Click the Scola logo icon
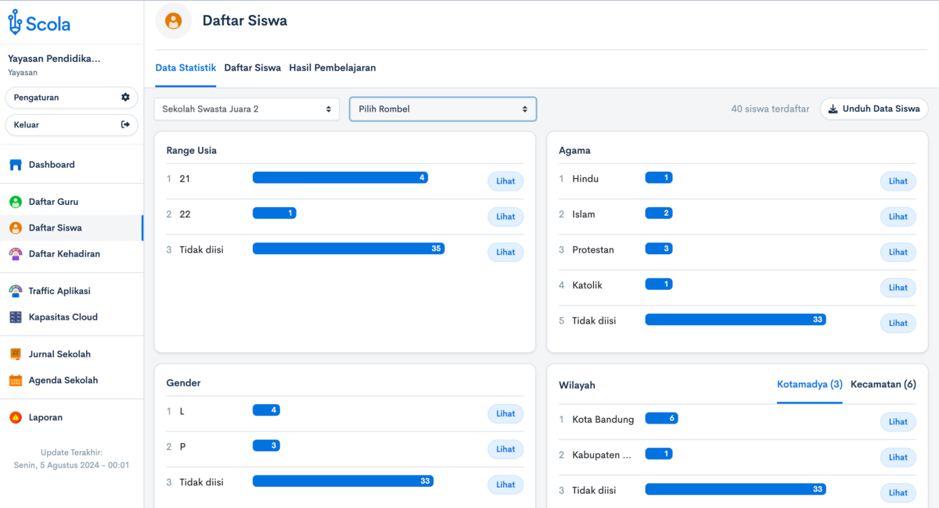 pyautogui.click(x=15, y=22)
